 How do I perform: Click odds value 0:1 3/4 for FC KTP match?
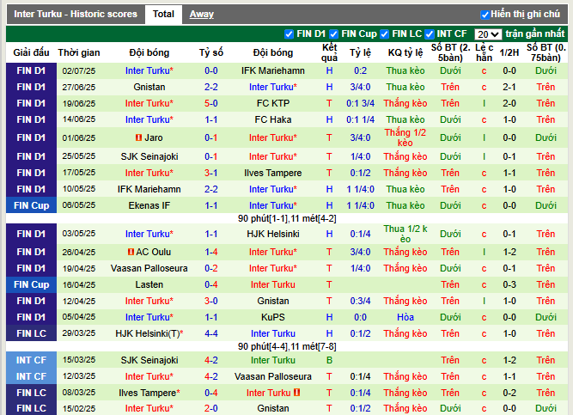click(360, 103)
